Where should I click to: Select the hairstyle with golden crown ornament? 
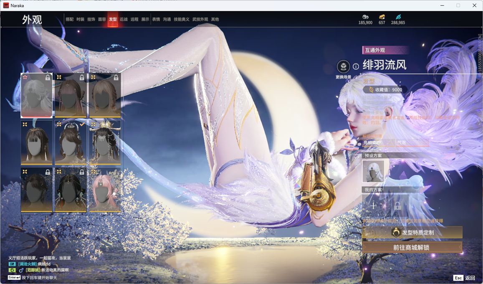click(105, 142)
